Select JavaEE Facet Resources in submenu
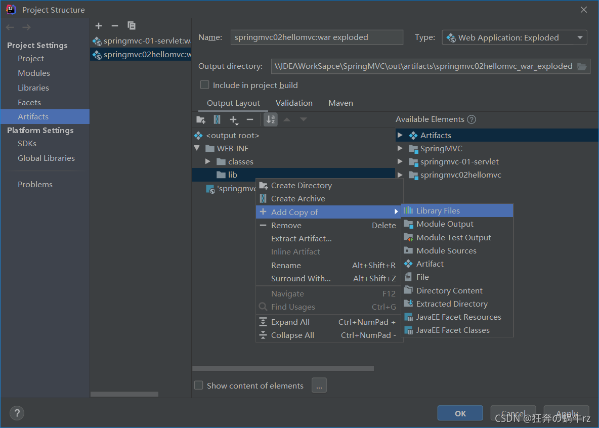The height and width of the screenshot is (428, 599). [x=457, y=317]
